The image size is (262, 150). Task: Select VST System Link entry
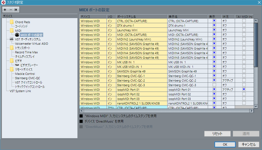[x=20, y=91]
